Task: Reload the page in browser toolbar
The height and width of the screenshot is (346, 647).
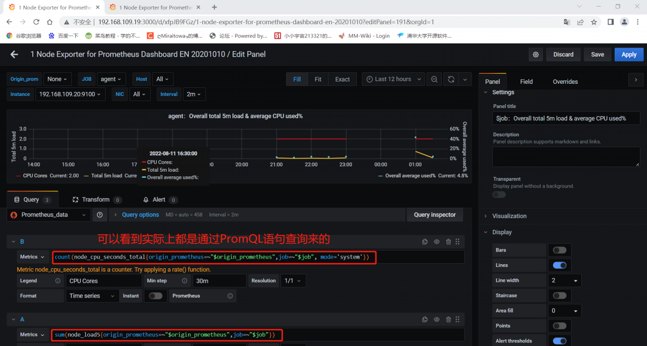Action: point(36,22)
